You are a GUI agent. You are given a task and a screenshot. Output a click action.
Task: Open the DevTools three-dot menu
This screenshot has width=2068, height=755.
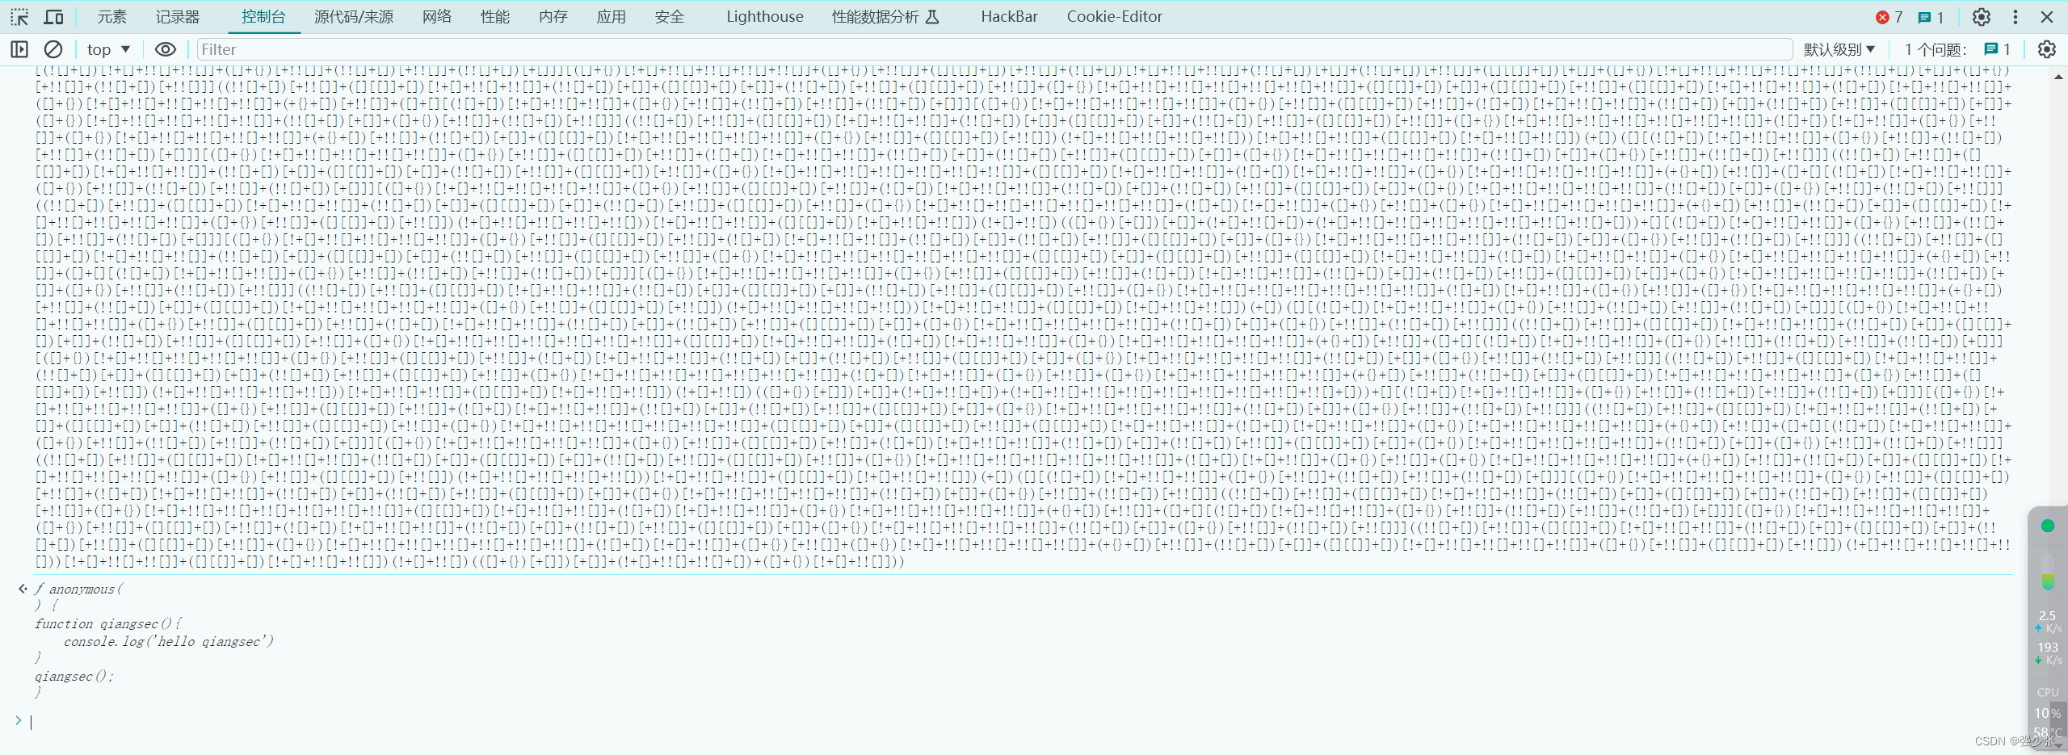[2015, 17]
